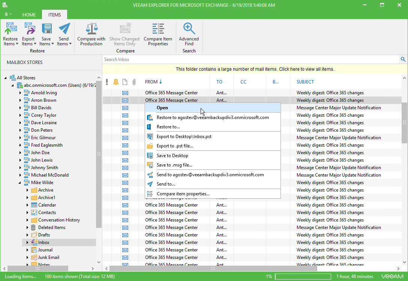This screenshot has width=408, height=281.
Task: Expand the Deleted Items folder
Action: (27, 227)
